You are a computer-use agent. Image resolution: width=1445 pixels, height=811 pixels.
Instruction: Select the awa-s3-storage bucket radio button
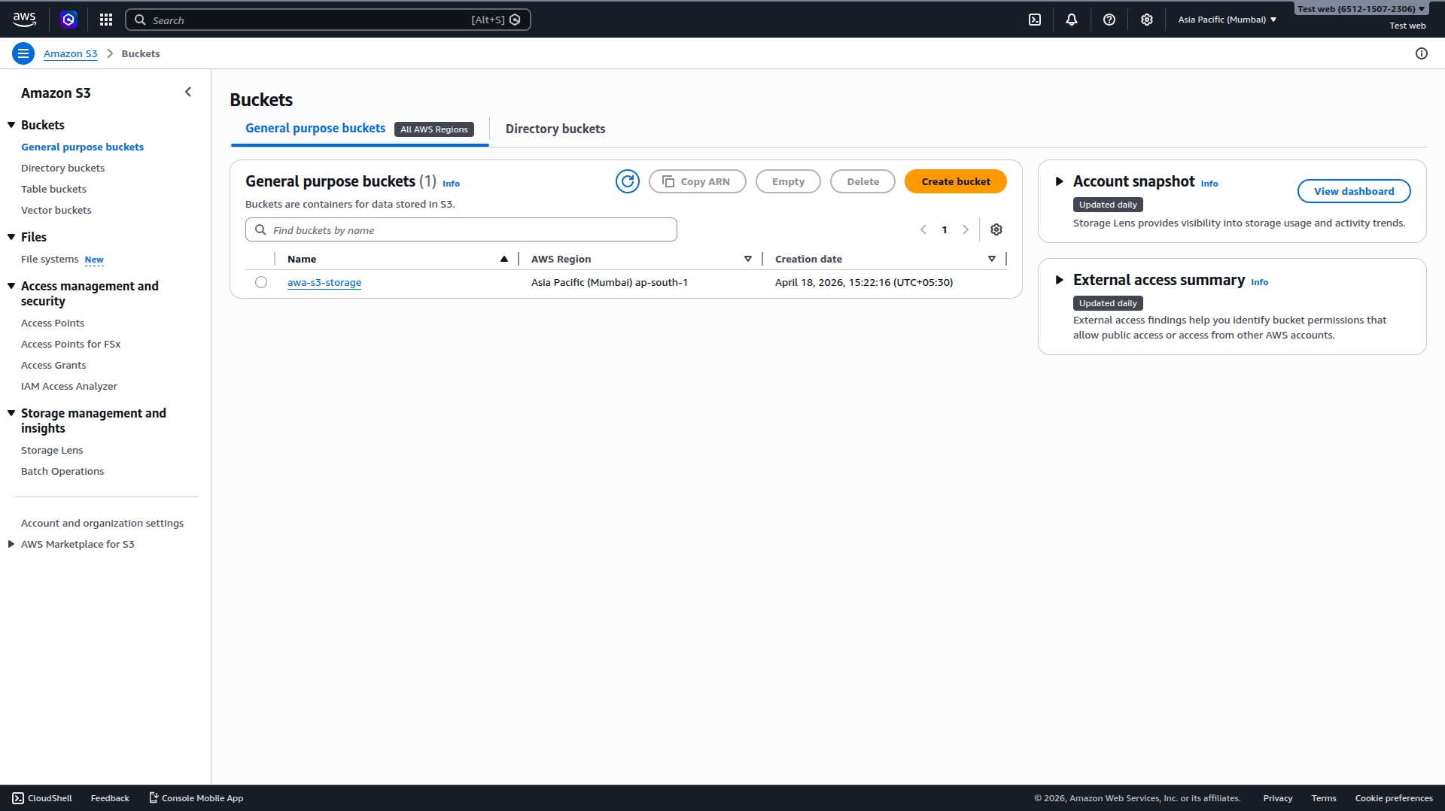[x=261, y=282]
